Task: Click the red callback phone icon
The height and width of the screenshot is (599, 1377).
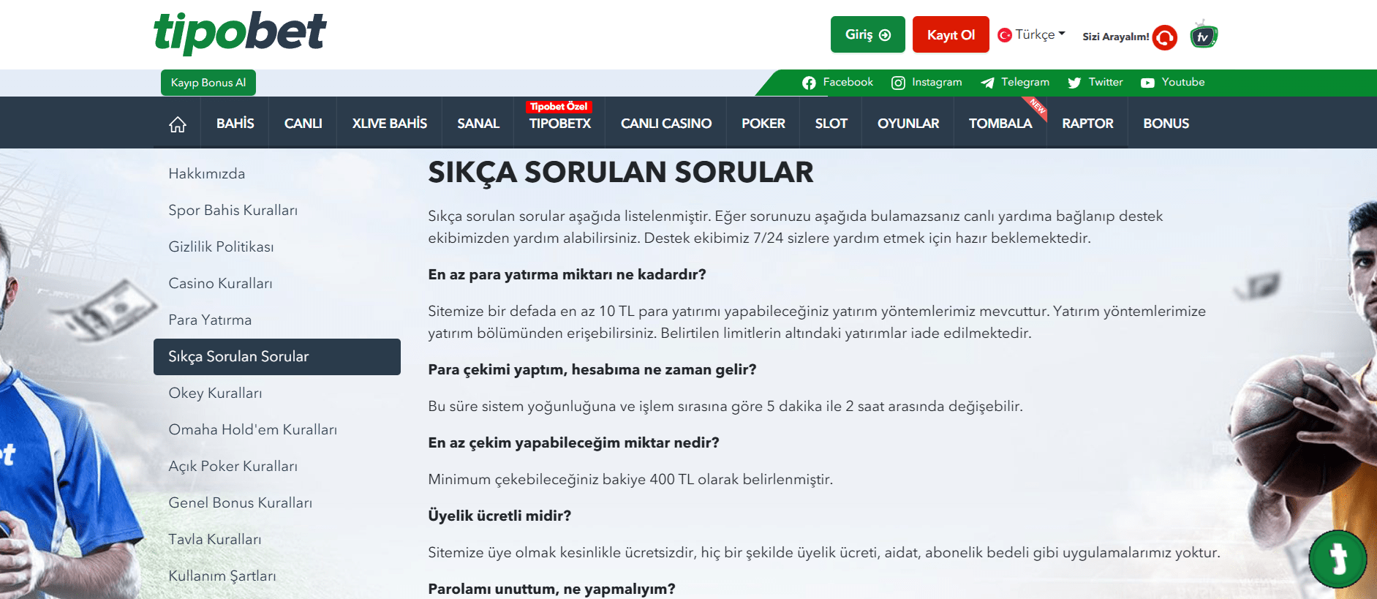Action: (x=1164, y=37)
